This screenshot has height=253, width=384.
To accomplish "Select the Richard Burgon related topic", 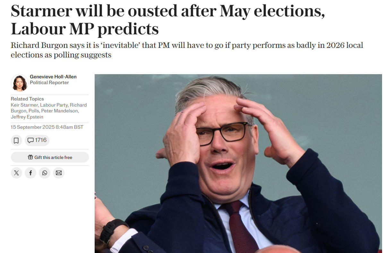I will coord(19,111).
